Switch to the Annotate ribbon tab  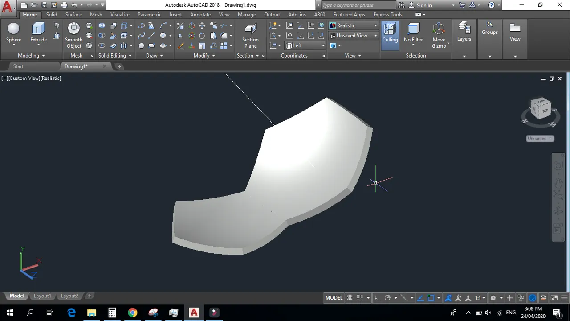(200, 15)
